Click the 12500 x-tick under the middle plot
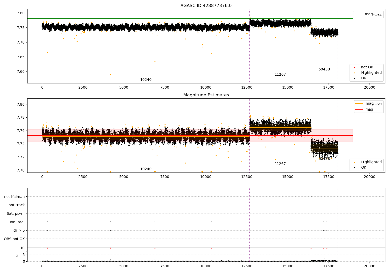389x272 pixels. pyautogui.click(x=247, y=177)
